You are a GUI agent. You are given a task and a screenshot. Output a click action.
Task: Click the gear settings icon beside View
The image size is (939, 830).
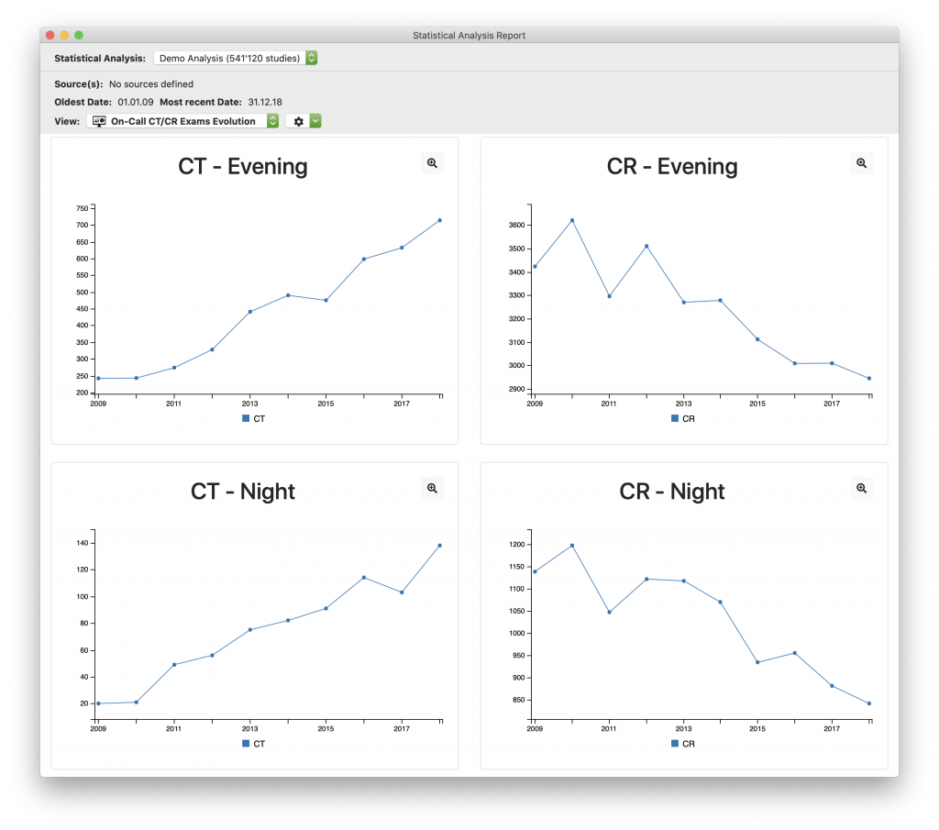click(298, 121)
